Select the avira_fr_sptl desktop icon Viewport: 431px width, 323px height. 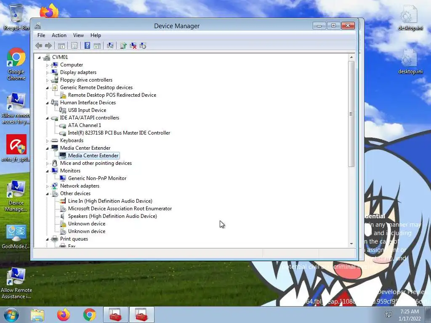tap(16, 148)
